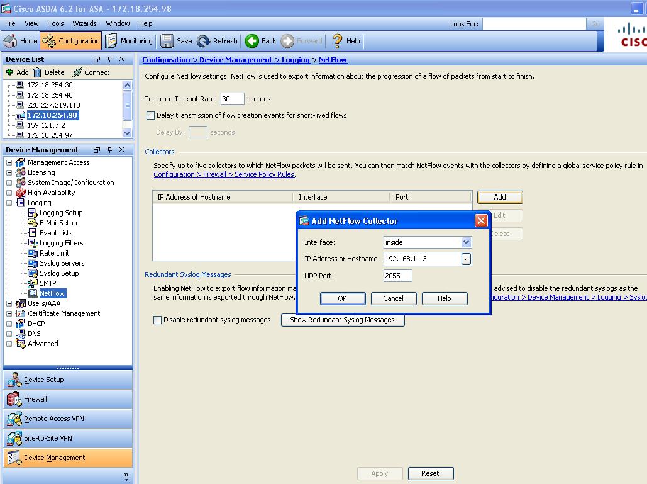Go back using the green Back arrow
This screenshot has width=647, height=484.
coord(252,41)
